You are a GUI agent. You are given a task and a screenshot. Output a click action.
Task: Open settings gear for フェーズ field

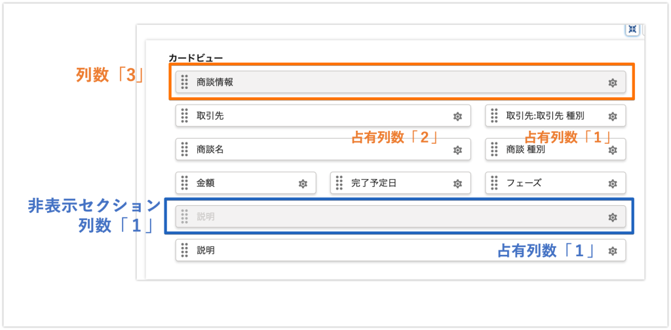pyautogui.click(x=613, y=184)
